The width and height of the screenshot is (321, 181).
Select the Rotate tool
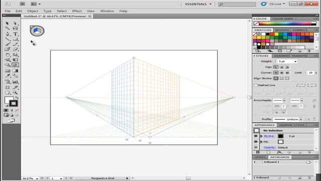8,55
